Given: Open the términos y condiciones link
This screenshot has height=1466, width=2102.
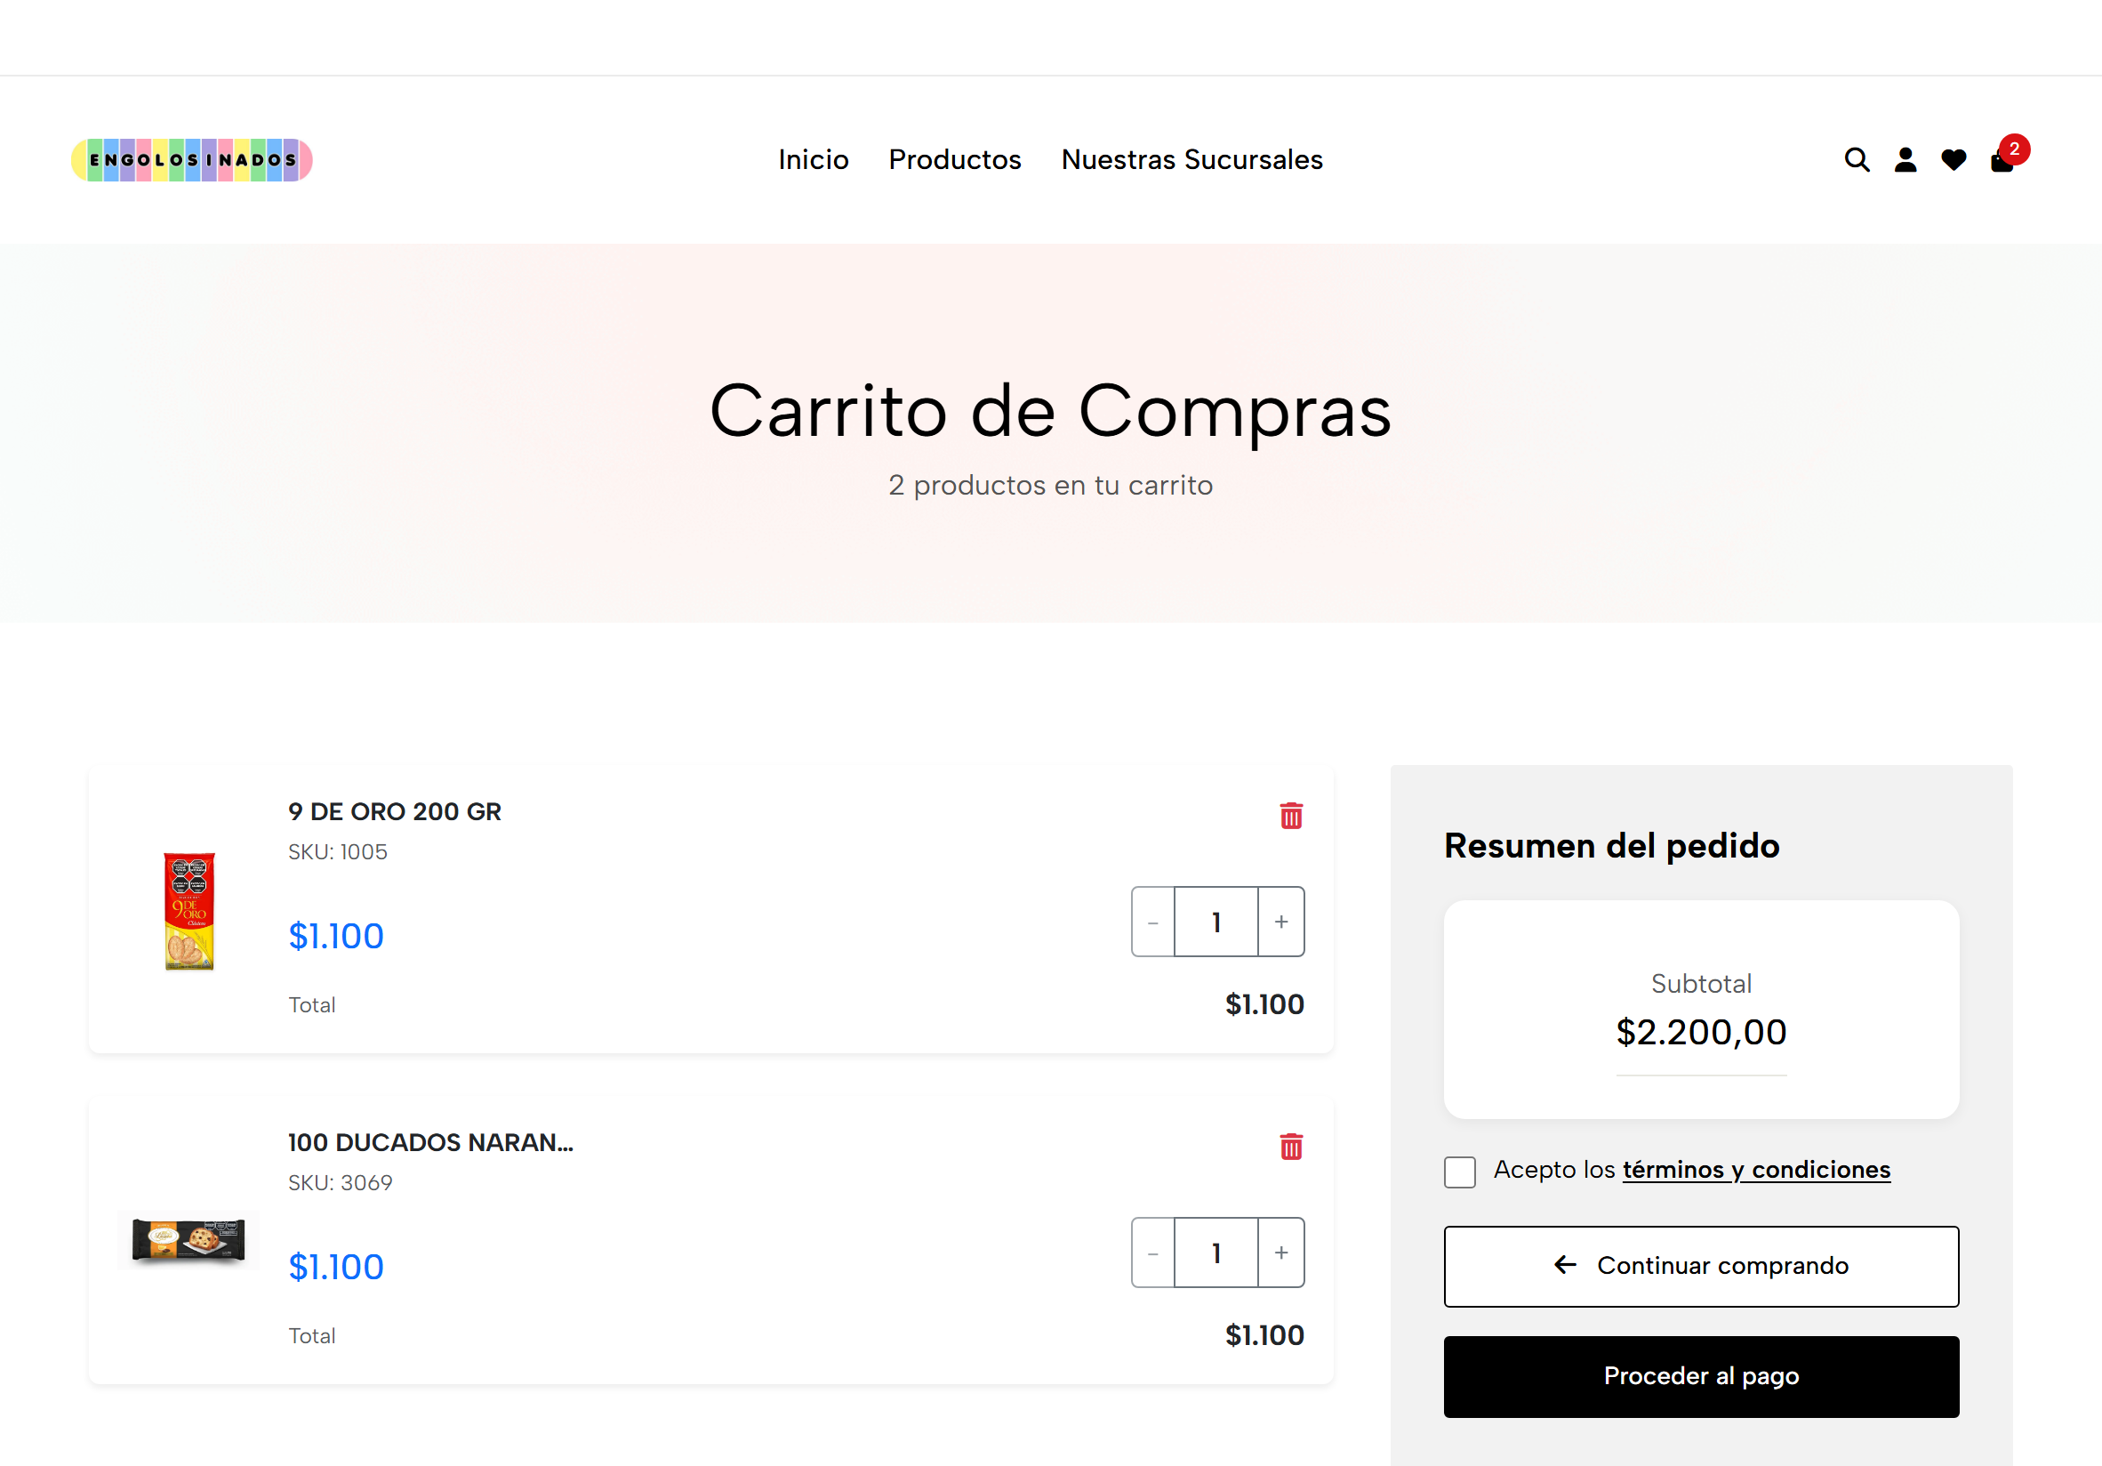Looking at the screenshot, I should (1755, 1169).
